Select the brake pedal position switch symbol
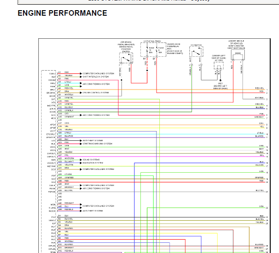279x253 pixels. click(126, 58)
